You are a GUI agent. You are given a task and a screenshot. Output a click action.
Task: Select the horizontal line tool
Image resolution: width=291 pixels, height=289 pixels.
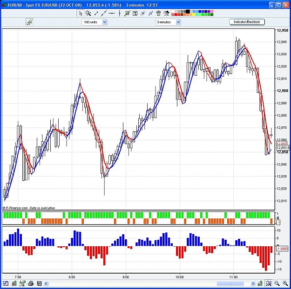point(112,13)
